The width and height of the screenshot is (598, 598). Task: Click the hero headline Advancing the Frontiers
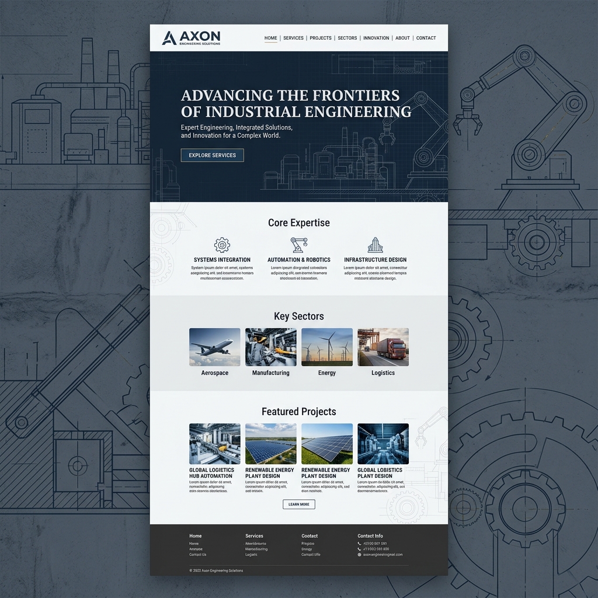[x=296, y=103]
